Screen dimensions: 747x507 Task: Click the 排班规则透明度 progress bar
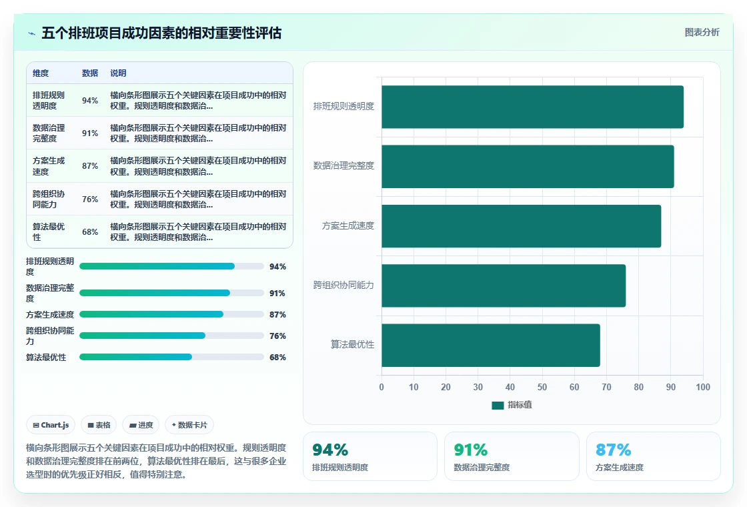coord(171,266)
